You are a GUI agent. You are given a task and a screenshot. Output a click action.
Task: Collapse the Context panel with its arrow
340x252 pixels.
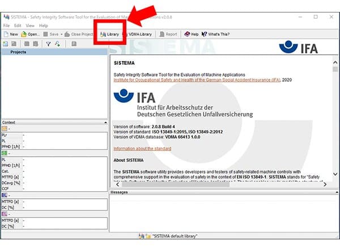point(105,123)
